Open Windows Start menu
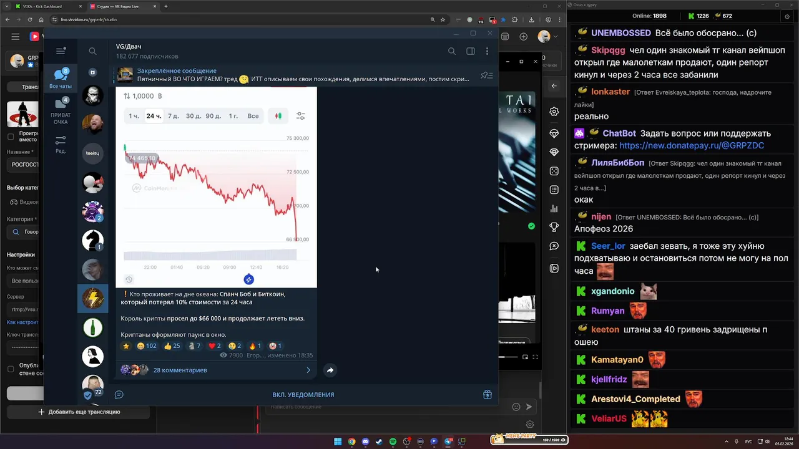 point(338,442)
